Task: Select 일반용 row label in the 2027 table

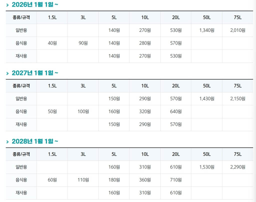Action: click(21, 99)
